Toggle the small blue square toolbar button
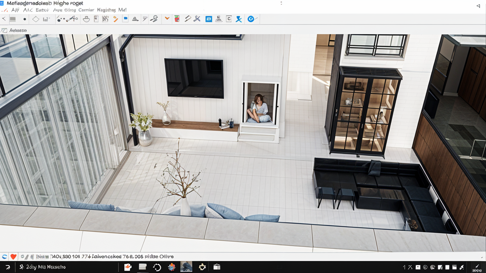The image size is (486, 273). point(126,19)
